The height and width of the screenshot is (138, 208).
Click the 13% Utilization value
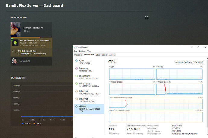(x=112, y=129)
